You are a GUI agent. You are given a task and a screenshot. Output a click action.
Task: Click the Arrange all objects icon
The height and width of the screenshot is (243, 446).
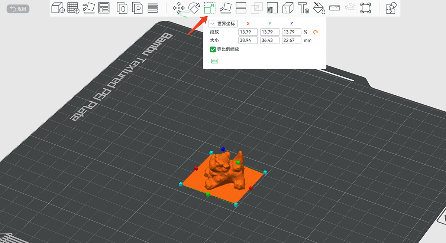[104, 8]
